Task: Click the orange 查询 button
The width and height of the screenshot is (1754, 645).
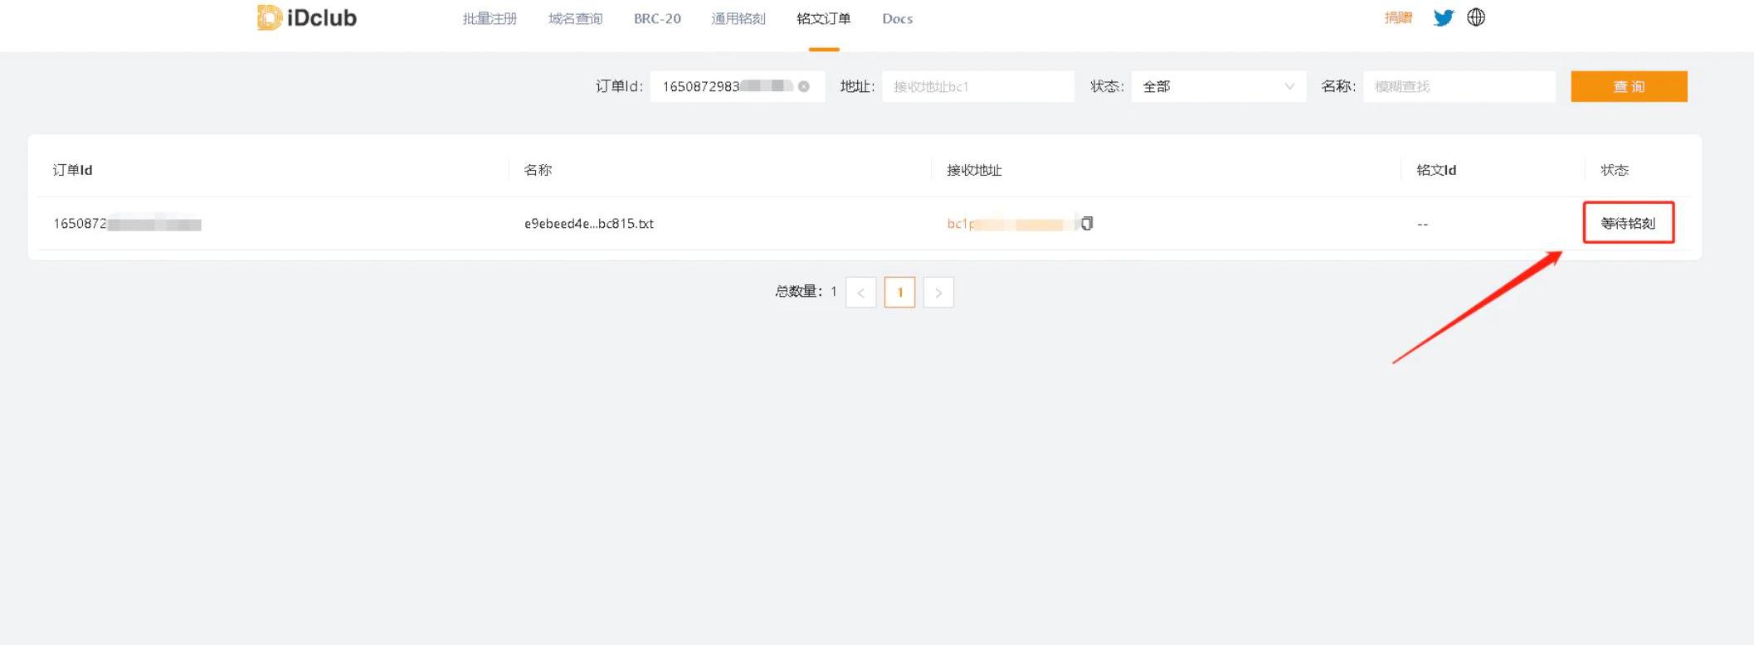Action: [x=1628, y=86]
